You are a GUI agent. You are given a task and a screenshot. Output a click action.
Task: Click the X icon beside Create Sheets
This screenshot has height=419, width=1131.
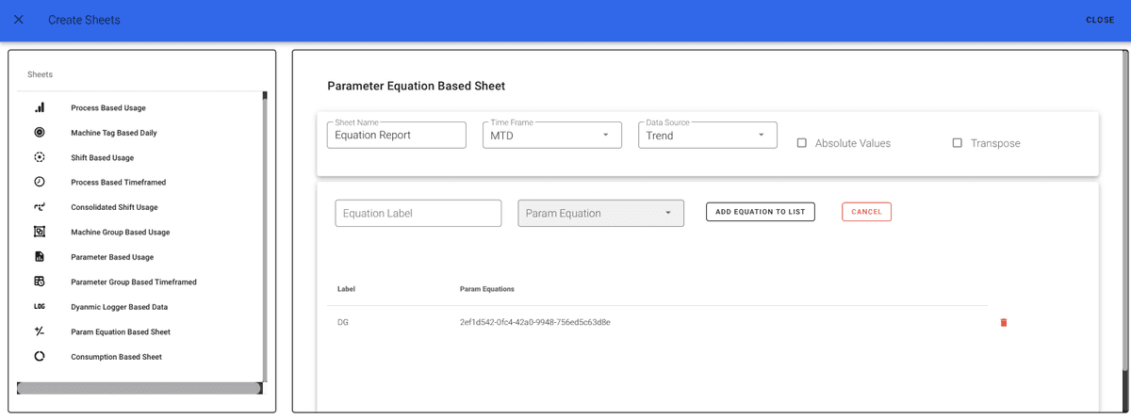click(x=18, y=20)
